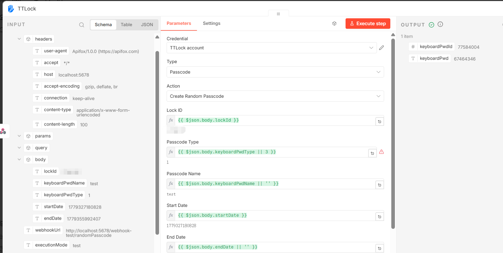This screenshot has height=253, width=503.
Task: Select the endDate field pill
Action: [x=48, y=218]
